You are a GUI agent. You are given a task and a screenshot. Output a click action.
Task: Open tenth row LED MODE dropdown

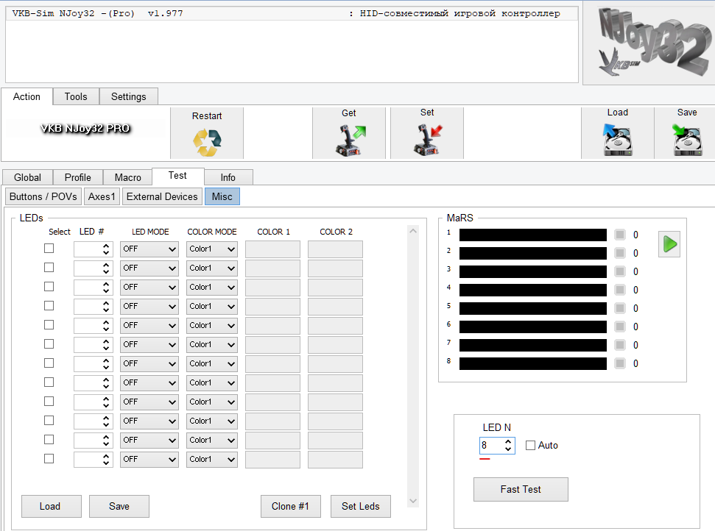149,421
